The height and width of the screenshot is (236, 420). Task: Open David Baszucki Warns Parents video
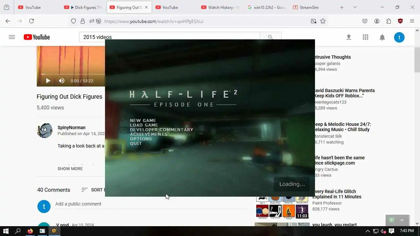[x=344, y=93]
